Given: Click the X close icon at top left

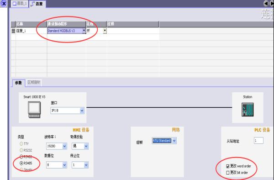Looking at the screenshot, I should tap(4, 4).
